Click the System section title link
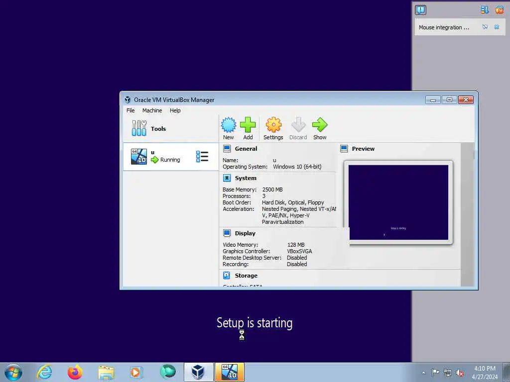510x382 pixels. 246,178
